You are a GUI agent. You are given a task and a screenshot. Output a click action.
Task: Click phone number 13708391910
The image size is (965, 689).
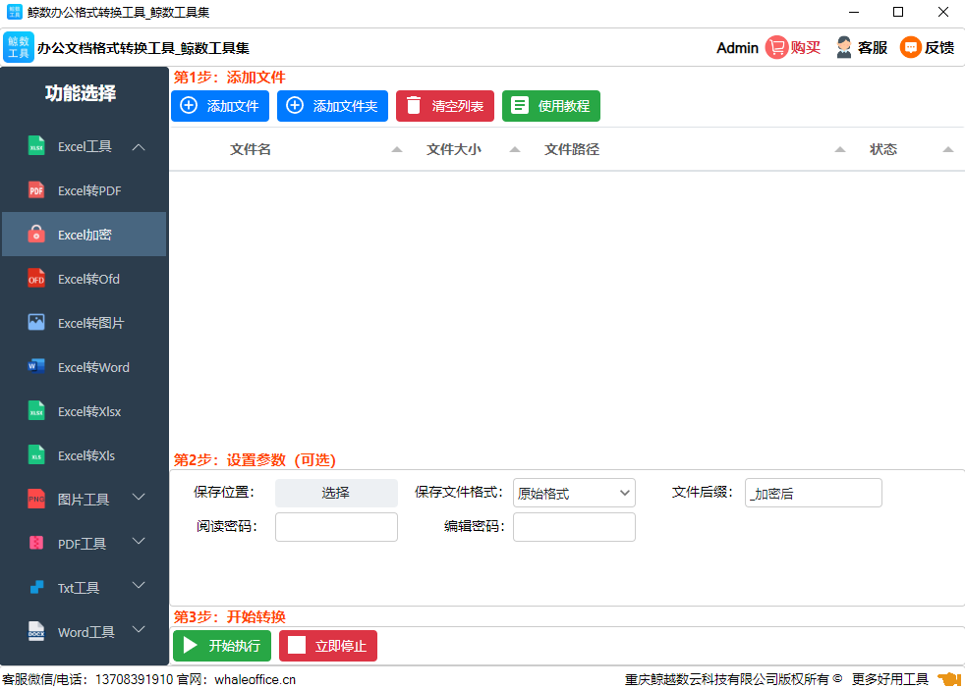pyautogui.click(x=135, y=679)
